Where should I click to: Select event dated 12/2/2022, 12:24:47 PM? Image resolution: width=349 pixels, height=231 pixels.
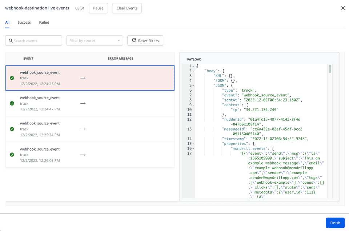click(x=90, y=103)
